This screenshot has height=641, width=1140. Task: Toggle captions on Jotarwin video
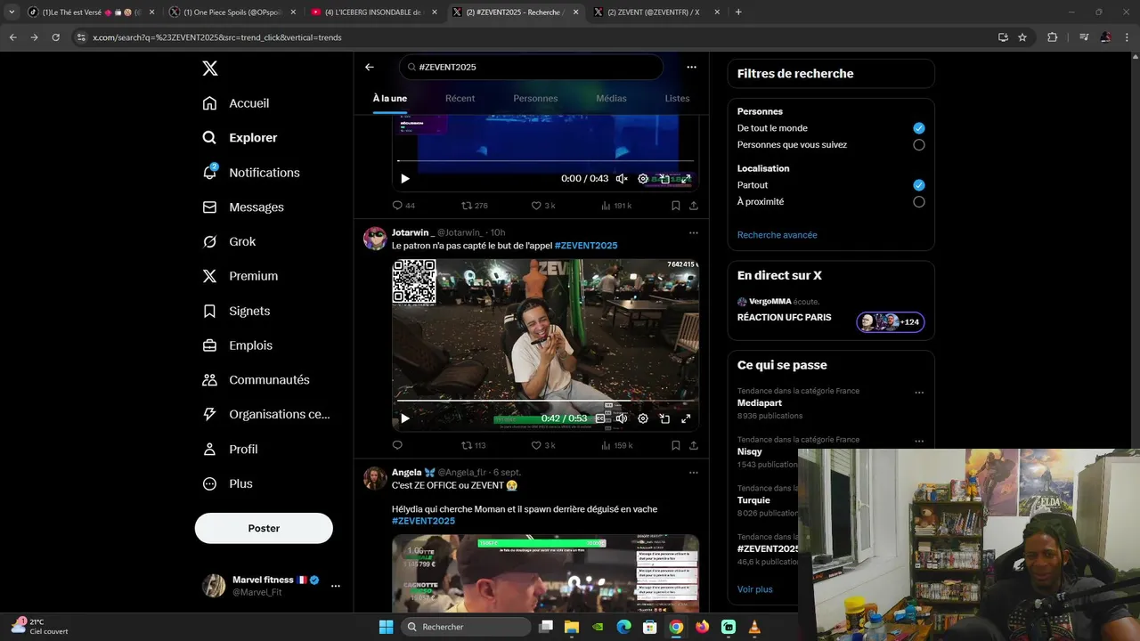[600, 418]
